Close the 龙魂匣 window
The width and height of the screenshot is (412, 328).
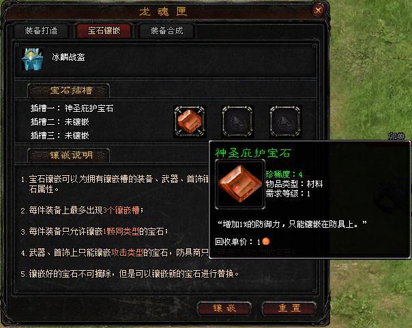coord(318,10)
